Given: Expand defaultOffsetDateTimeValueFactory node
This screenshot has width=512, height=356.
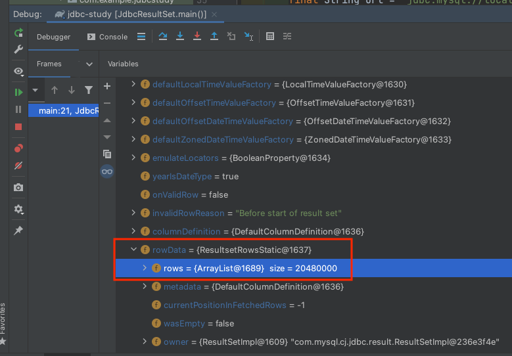Looking at the screenshot, I should point(133,121).
